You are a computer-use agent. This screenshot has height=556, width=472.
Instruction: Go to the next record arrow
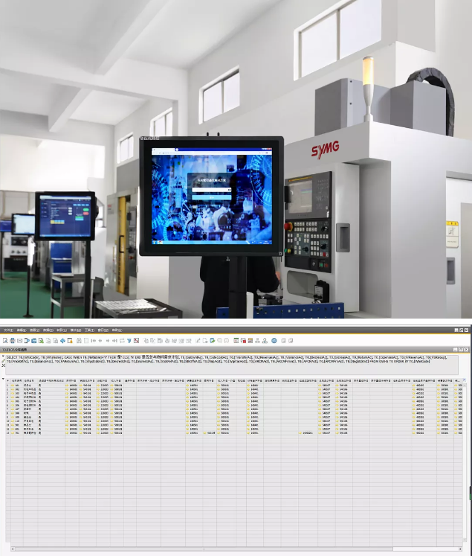click(x=107, y=340)
